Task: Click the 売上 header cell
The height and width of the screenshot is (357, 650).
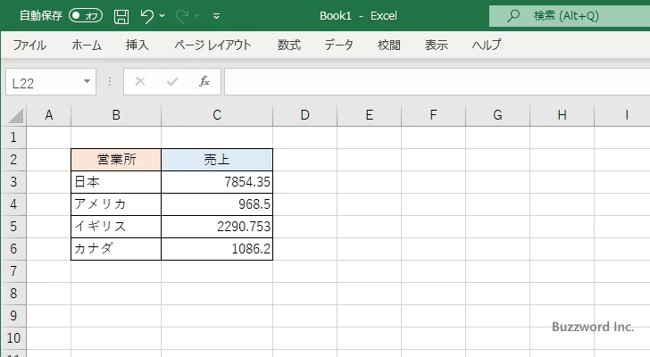Action: pyautogui.click(x=217, y=160)
